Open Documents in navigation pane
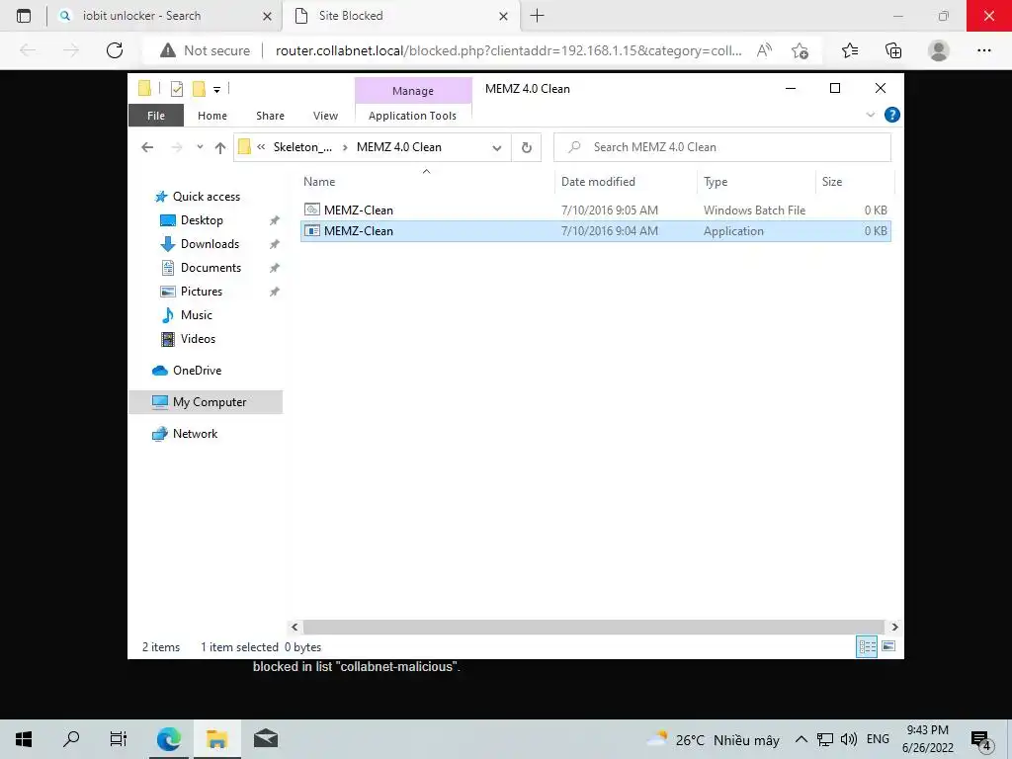The width and height of the screenshot is (1012, 759). [211, 268]
